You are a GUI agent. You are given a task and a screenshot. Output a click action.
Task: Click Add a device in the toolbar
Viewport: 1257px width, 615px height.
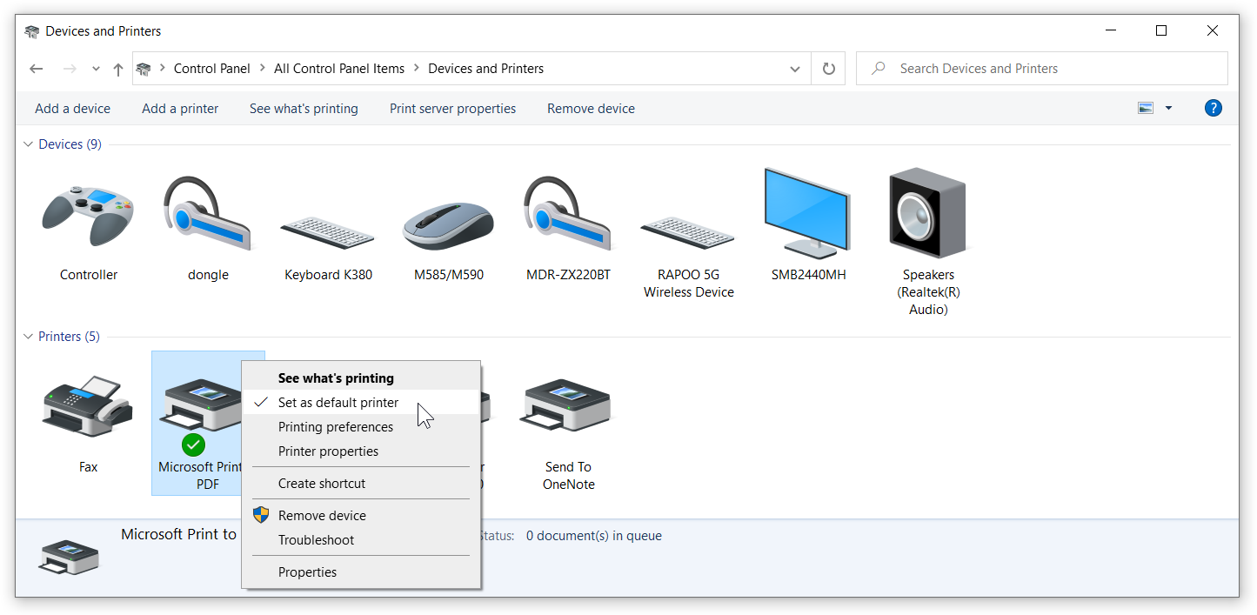73,109
